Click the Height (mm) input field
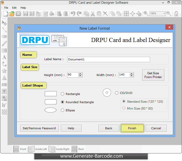 (73, 75)
